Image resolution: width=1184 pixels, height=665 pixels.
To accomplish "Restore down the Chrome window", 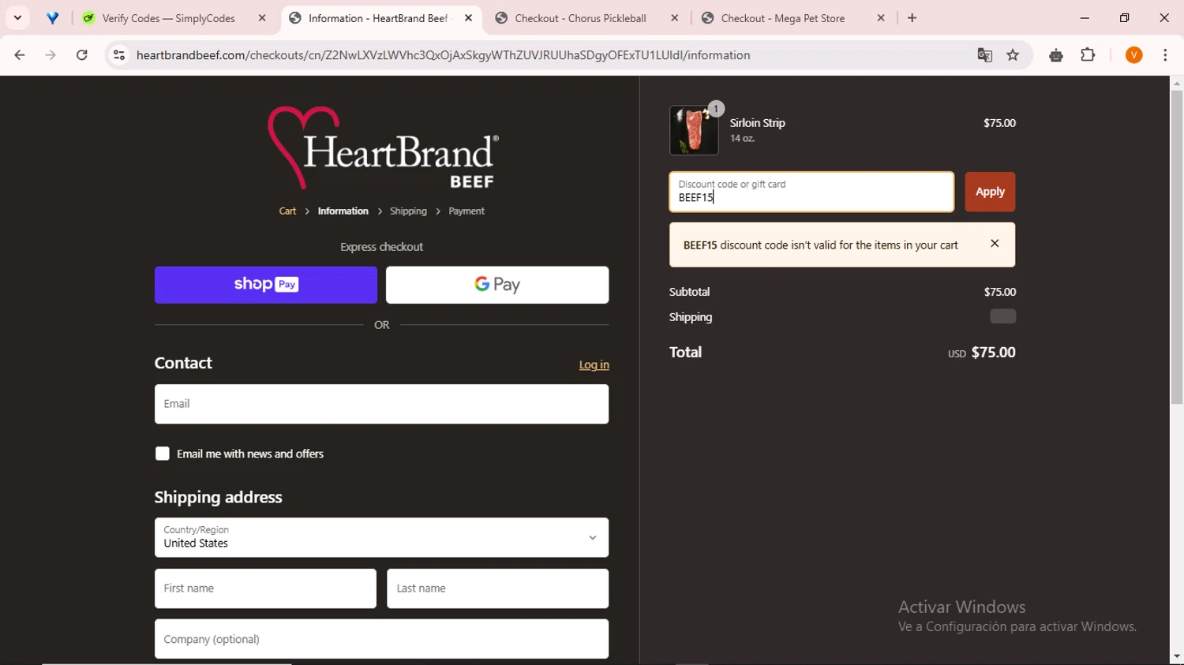I will [1125, 17].
